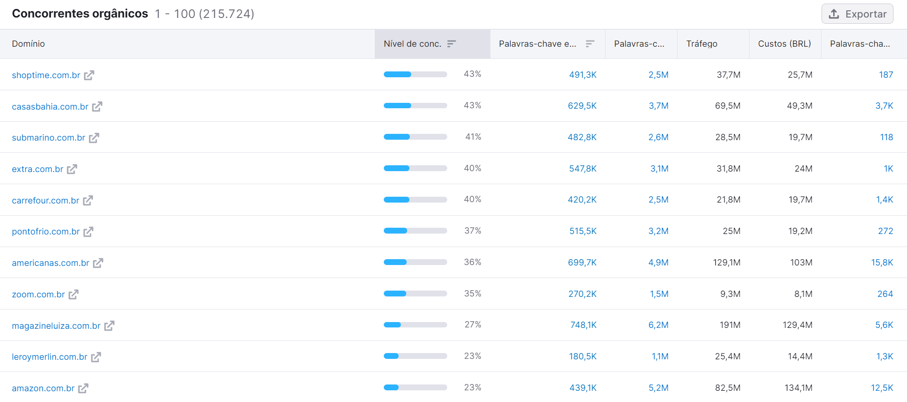This screenshot has height=402, width=907.
Task: Click 699,7K common keywords for americanas
Action: click(x=582, y=263)
